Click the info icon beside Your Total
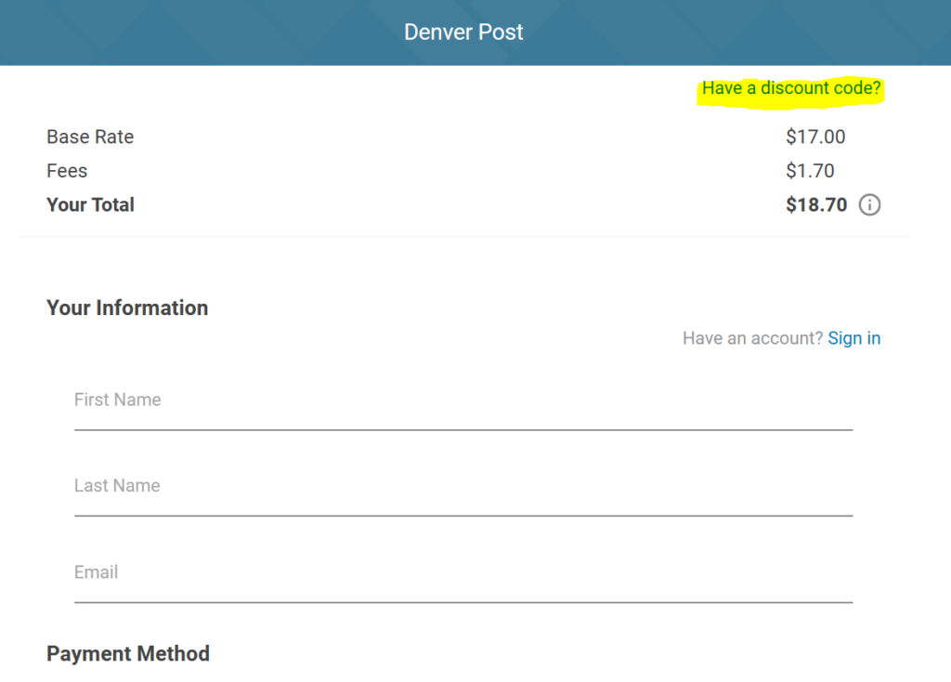The image size is (951, 682). (869, 205)
